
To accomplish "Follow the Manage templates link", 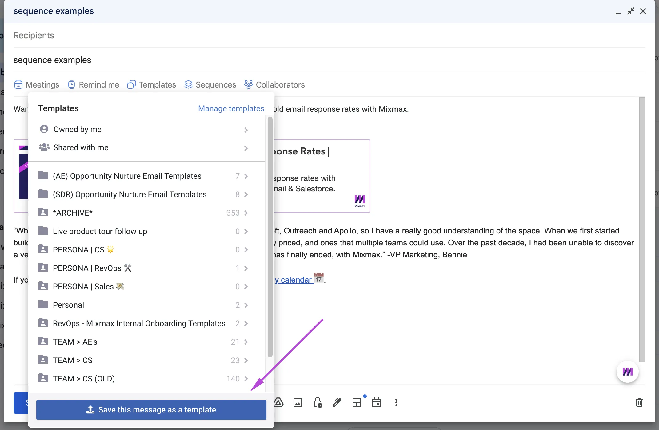I will [x=231, y=108].
